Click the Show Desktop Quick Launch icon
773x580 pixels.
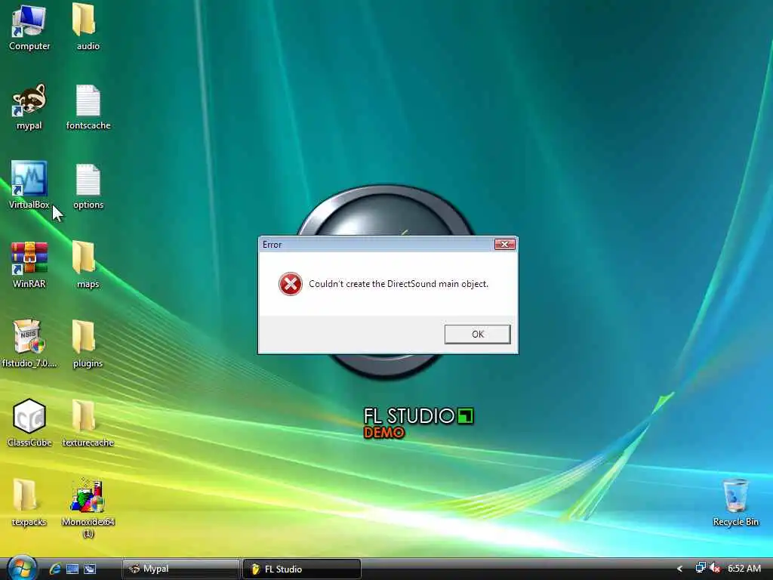click(72, 569)
